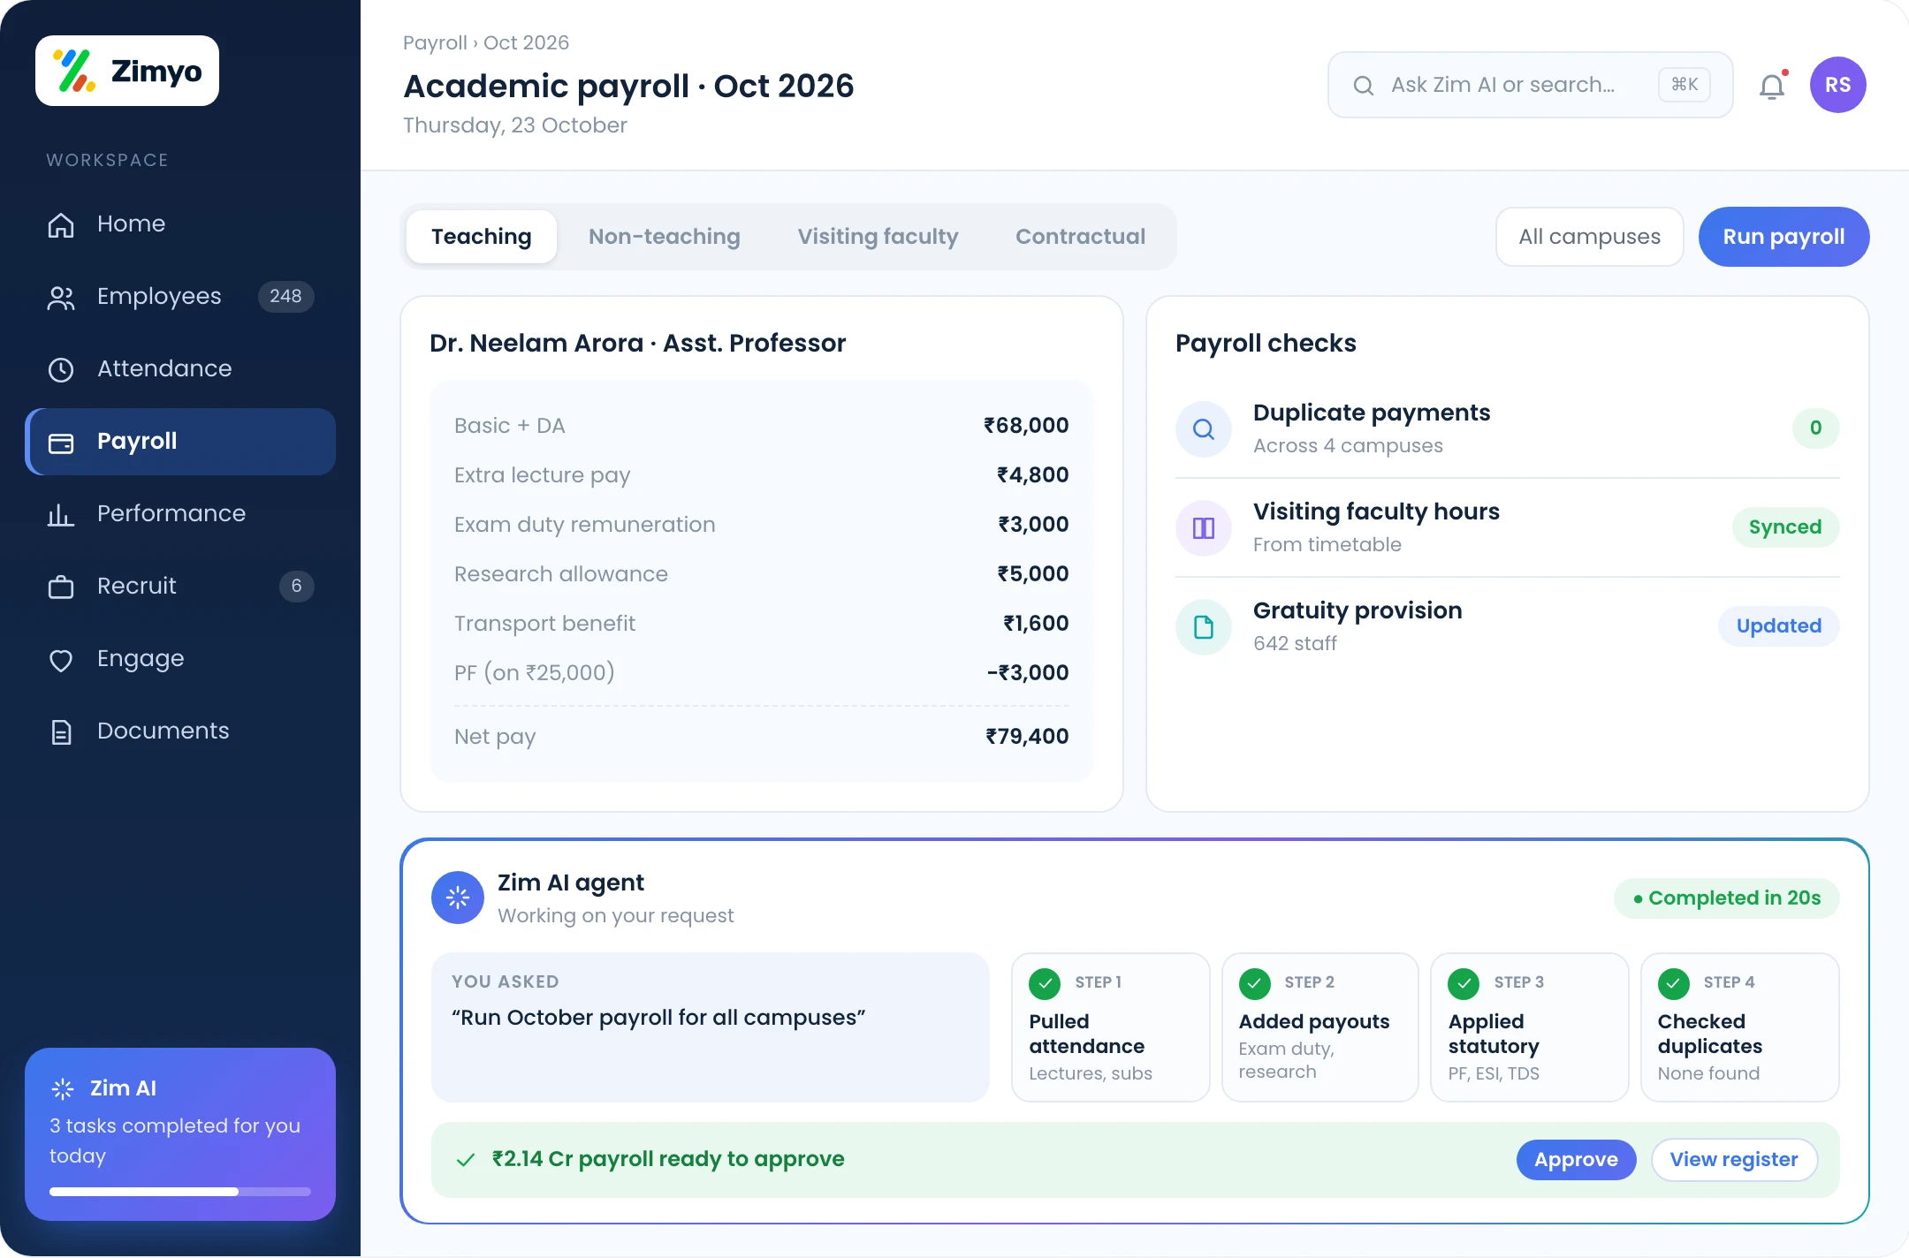Image resolution: width=1909 pixels, height=1258 pixels.
Task: Click the Duplicate payments 0 badge
Action: click(1815, 428)
